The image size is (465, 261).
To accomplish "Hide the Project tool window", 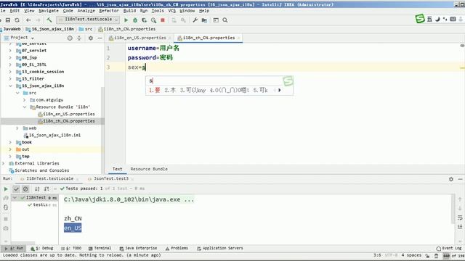I will point(100,38).
